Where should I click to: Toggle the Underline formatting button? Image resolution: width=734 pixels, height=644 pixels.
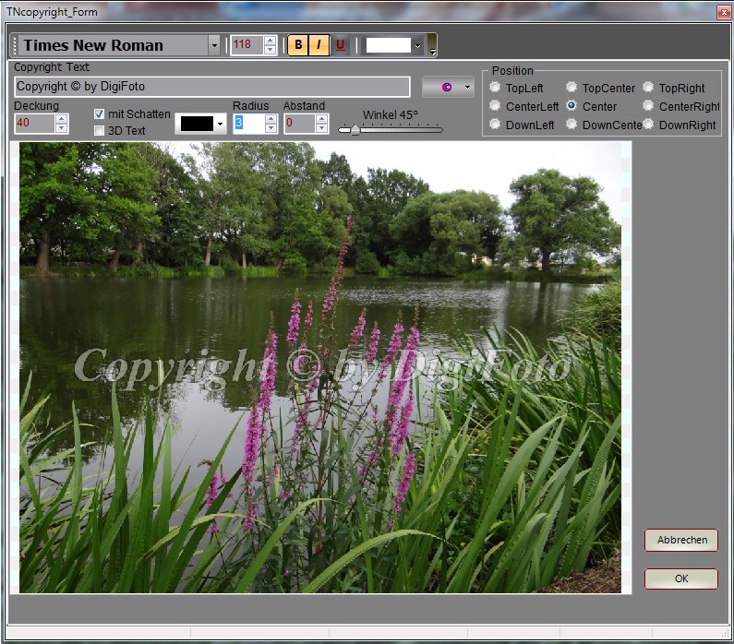click(x=340, y=45)
